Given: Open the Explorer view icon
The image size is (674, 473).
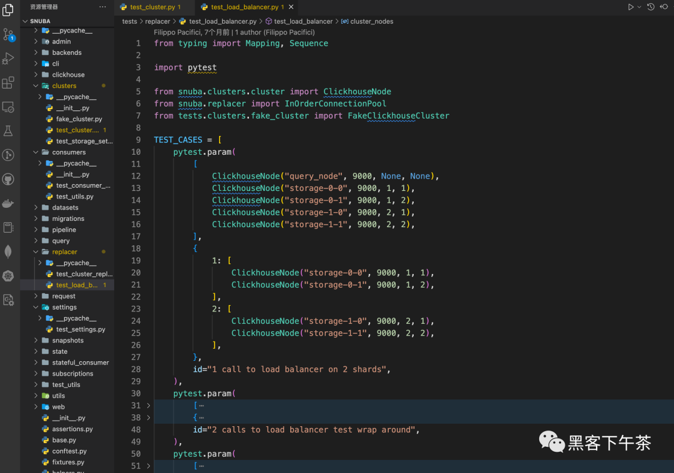Looking at the screenshot, I should coord(8,9).
